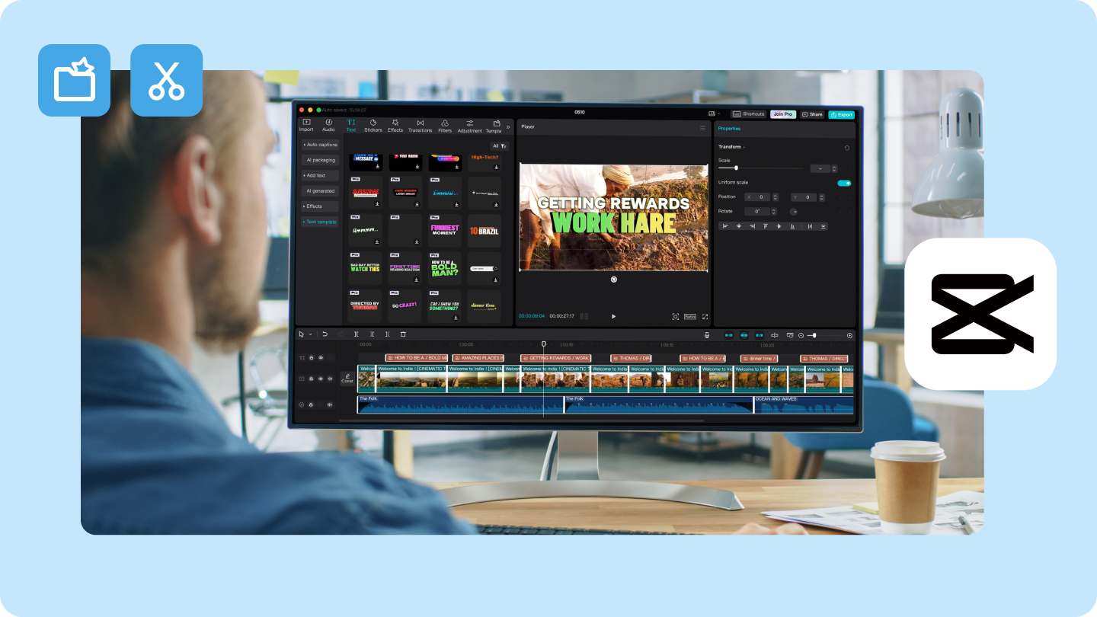Open the Filters panel
This screenshot has width=1097, height=617.
pos(446,126)
